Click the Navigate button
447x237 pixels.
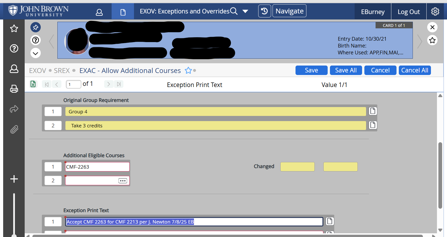pyautogui.click(x=289, y=11)
